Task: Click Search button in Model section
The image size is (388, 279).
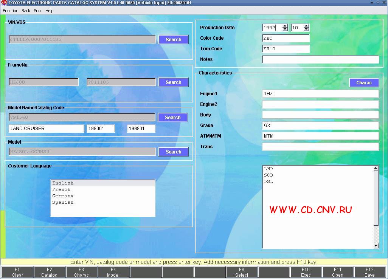Action: 174,152
